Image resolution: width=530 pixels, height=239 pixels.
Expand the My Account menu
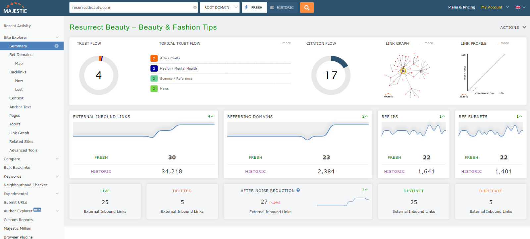tap(495, 7)
